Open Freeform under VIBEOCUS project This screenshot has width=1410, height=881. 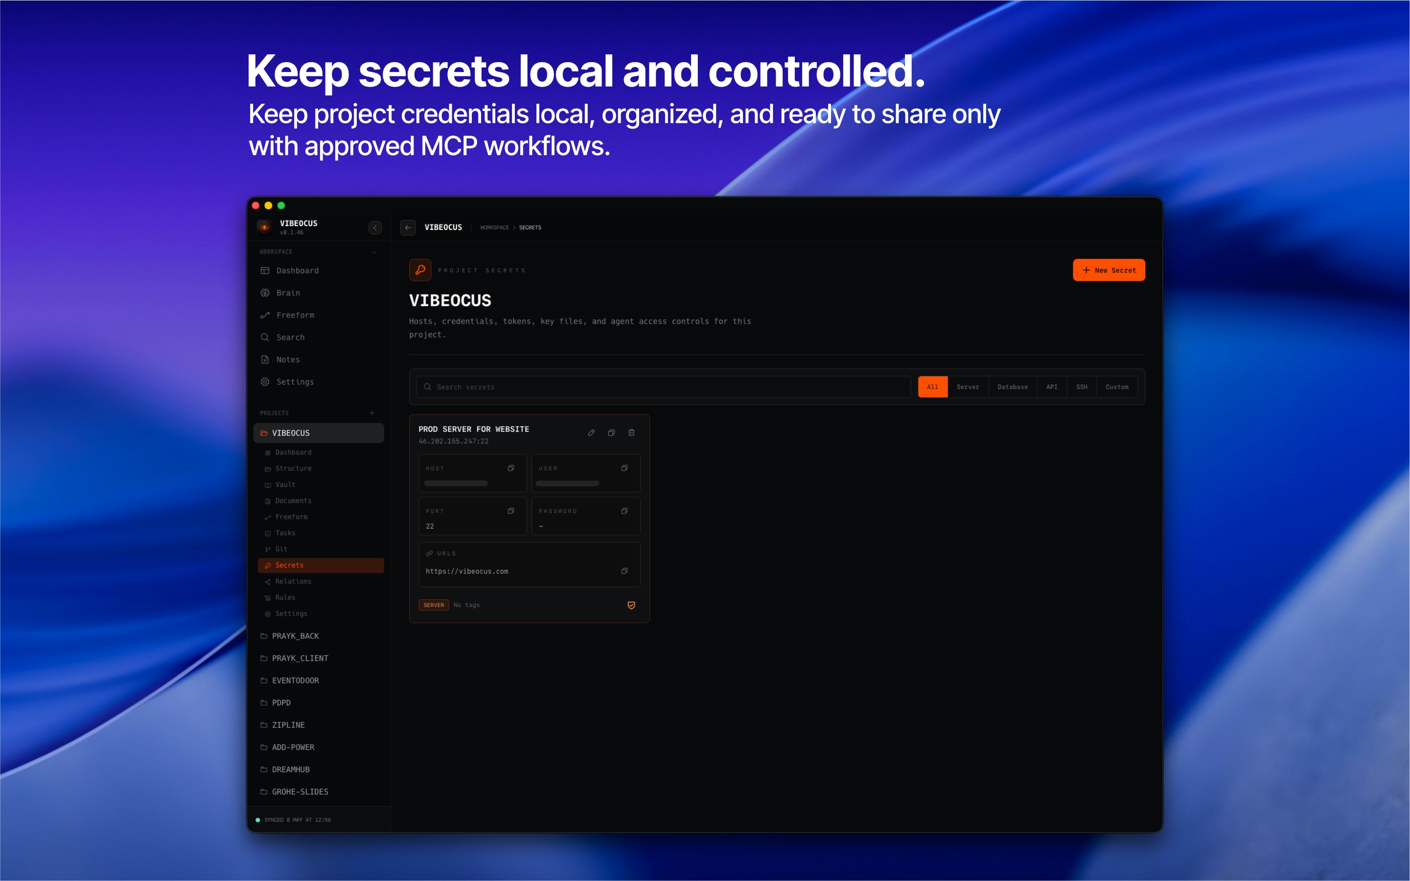pyautogui.click(x=321, y=517)
